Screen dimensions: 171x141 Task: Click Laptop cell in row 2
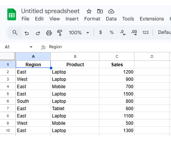tap(75, 72)
